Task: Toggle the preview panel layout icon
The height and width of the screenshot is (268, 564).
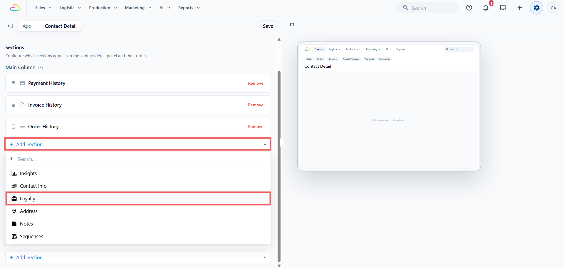Action: coord(292,25)
